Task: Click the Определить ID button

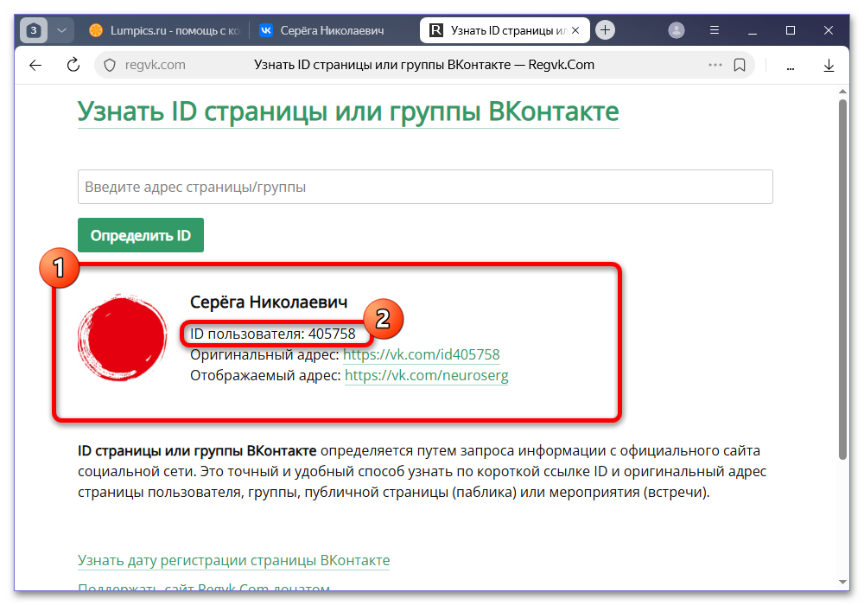Action: pos(141,235)
